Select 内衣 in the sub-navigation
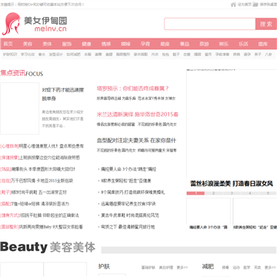The image size is (277, 277). (155, 55)
